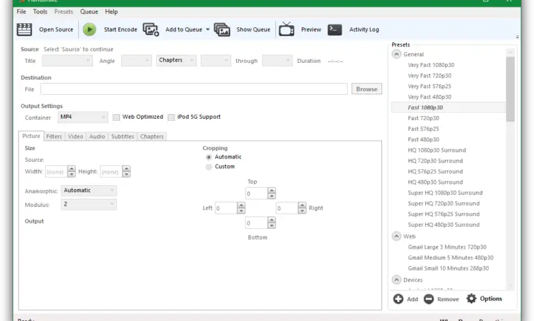Click the Activity Log terminal icon
The height and width of the screenshot is (321, 534).
pos(335,29)
